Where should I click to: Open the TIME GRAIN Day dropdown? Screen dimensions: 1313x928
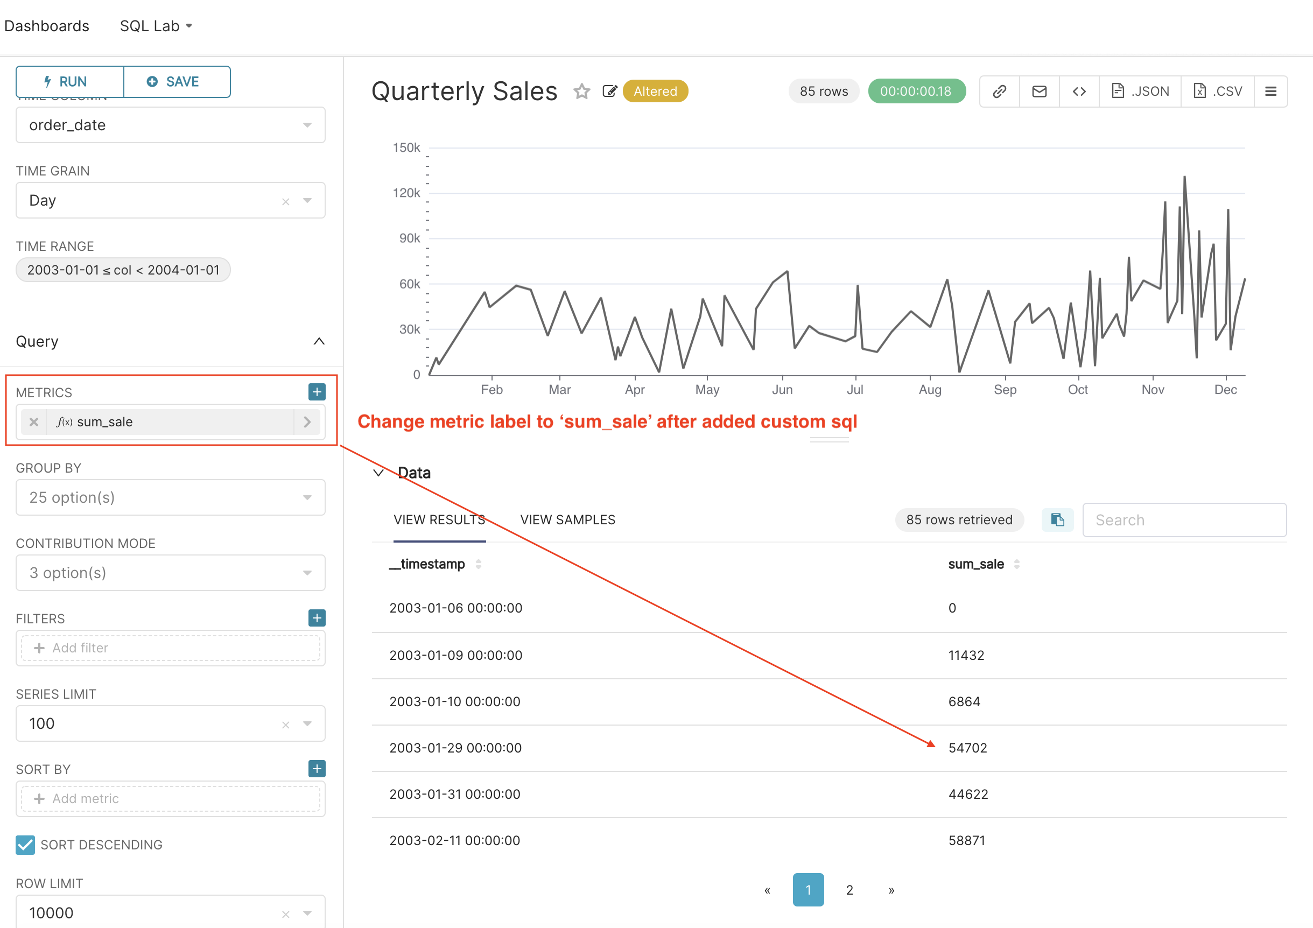click(x=308, y=200)
